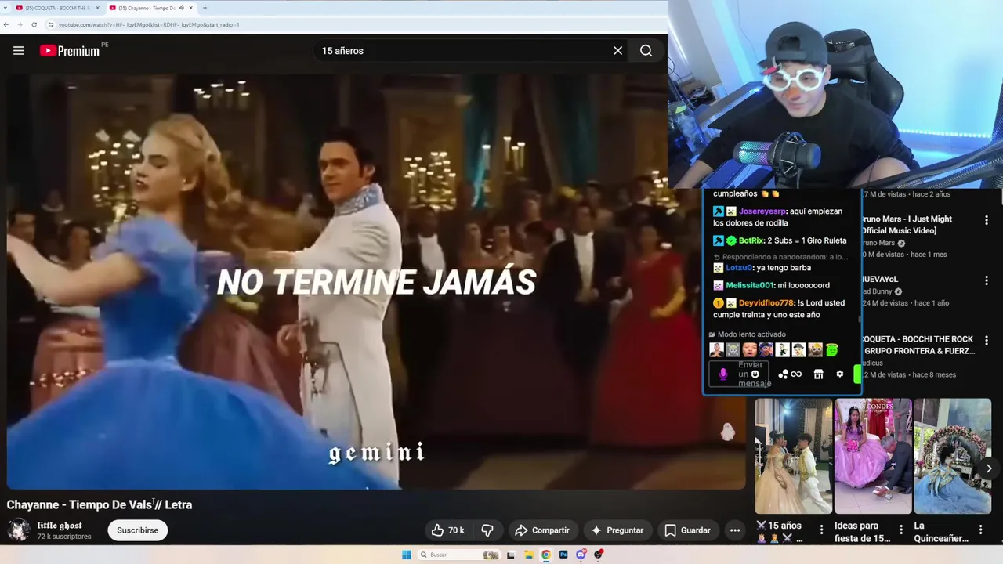Save video with the Guardar button
Image resolution: width=1003 pixels, height=564 pixels.
(x=687, y=530)
